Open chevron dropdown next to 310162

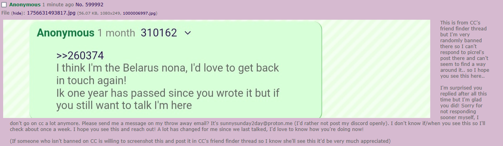(x=188, y=33)
